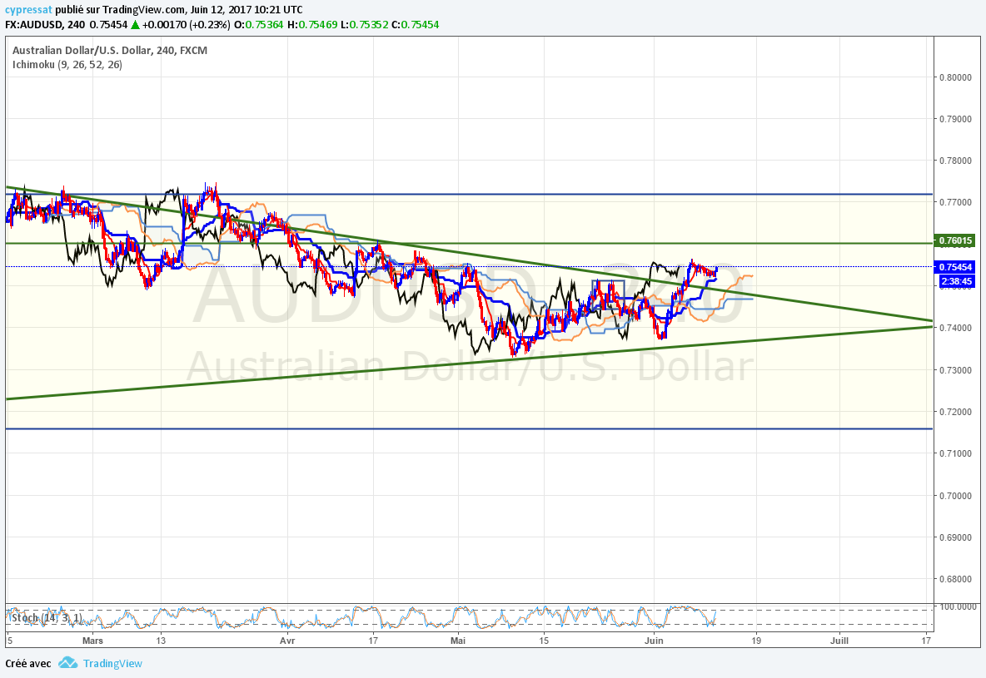Click the cypressat author name

[x=29, y=10]
